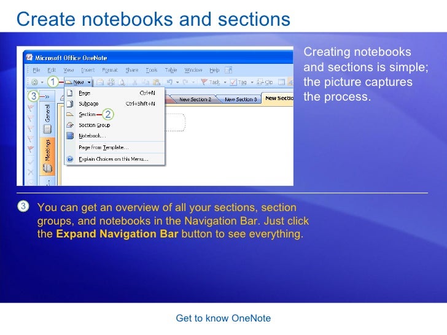Screen dimensions: 447x335
Task: Click the Full Page View icon after Clip
Action: click(x=281, y=82)
